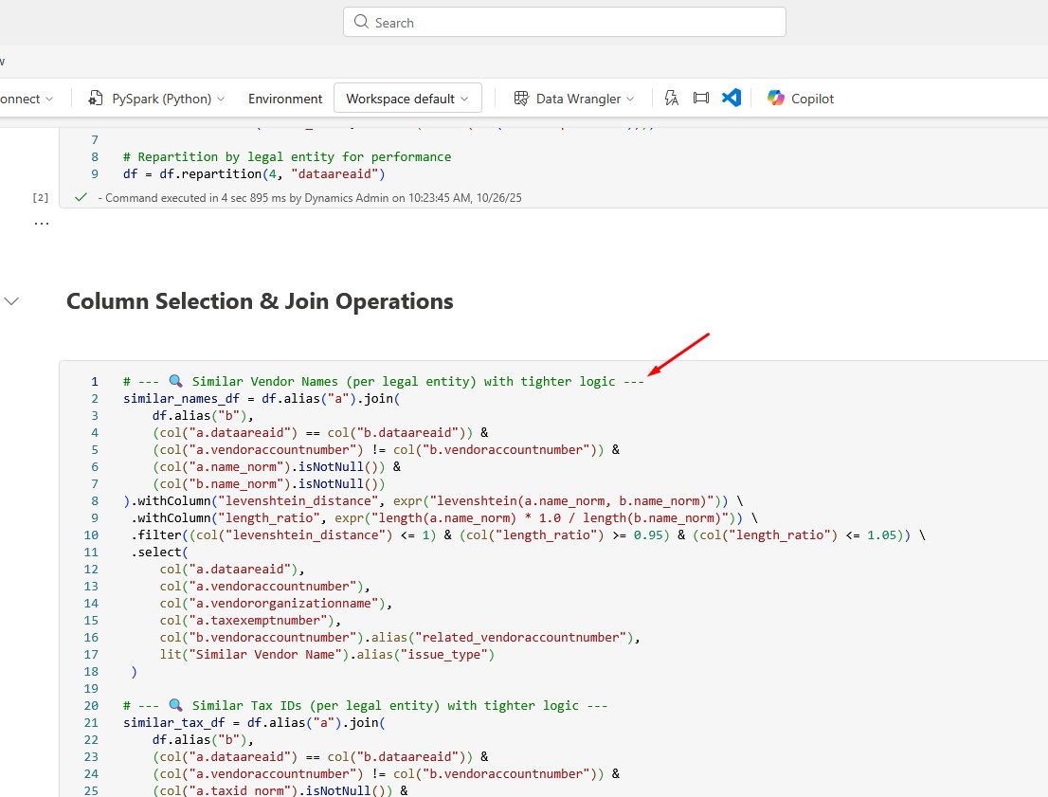
Task: Click the green success checkmark under cell
Action: point(81,197)
